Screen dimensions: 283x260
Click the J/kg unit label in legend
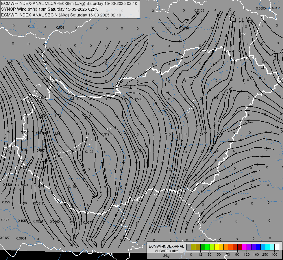point(167,256)
